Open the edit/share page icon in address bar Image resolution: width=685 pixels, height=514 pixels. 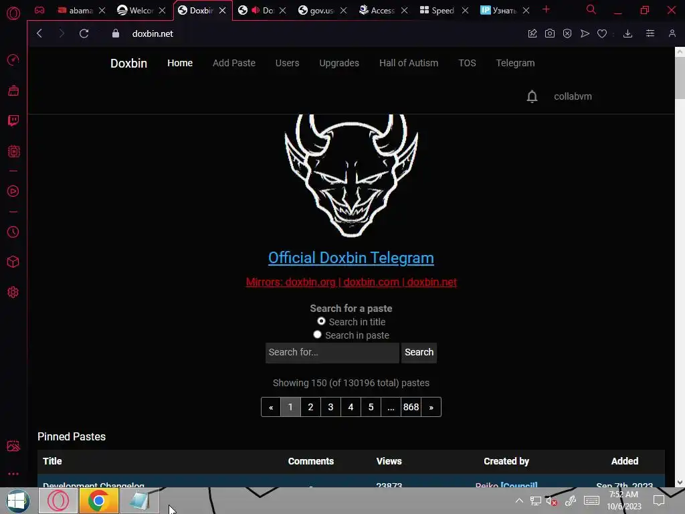tap(532, 33)
